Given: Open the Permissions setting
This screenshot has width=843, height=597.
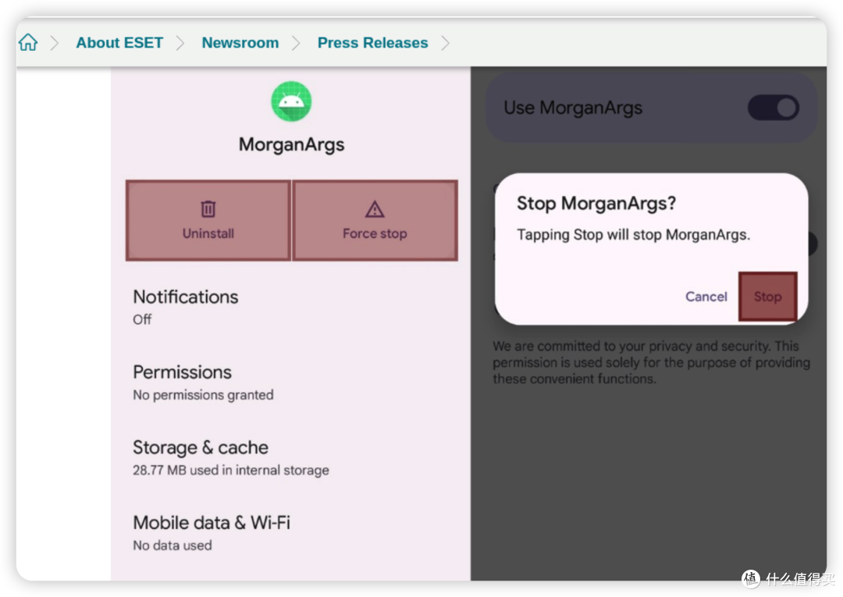Looking at the screenshot, I should pos(290,382).
